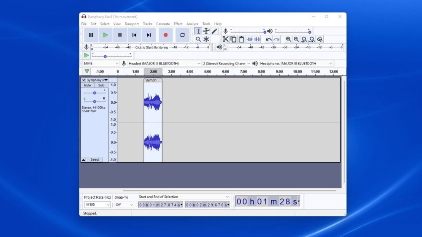
Task: Choose the Envelope tool
Action: click(206, 31)
